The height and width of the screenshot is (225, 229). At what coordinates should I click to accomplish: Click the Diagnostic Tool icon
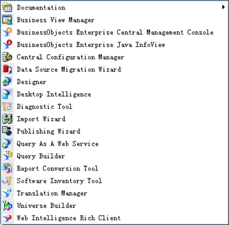[7, 107]
